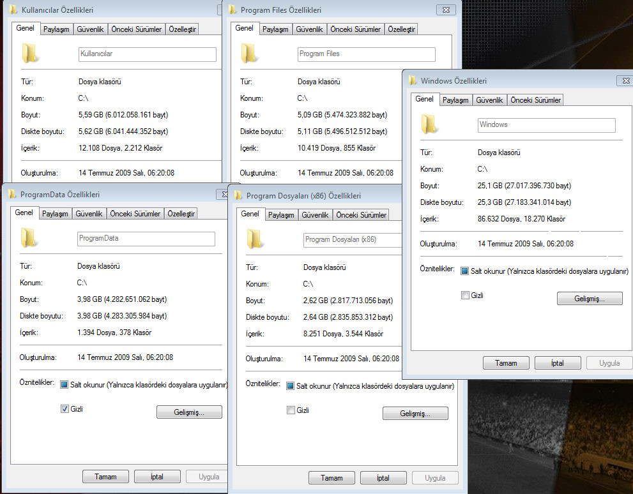The width and height of the screenshot is (633, 494).
Task: Open Güvenlik tab in Program Dosyaları (x86) properties
Action: tap(315, 215)
